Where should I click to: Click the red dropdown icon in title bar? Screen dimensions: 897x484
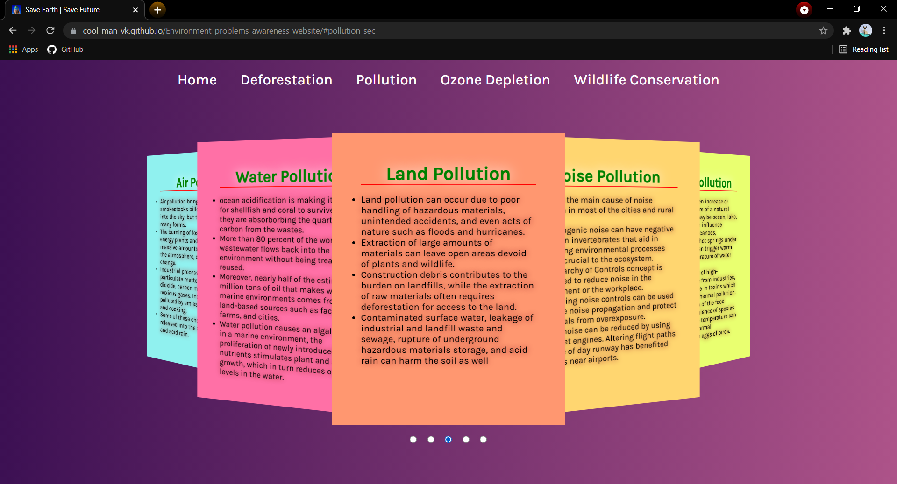804,10
